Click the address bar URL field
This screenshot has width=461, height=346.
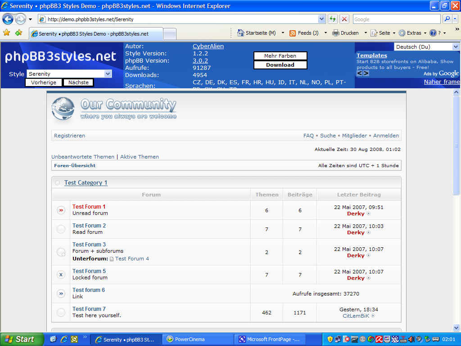tap(178, 19)
